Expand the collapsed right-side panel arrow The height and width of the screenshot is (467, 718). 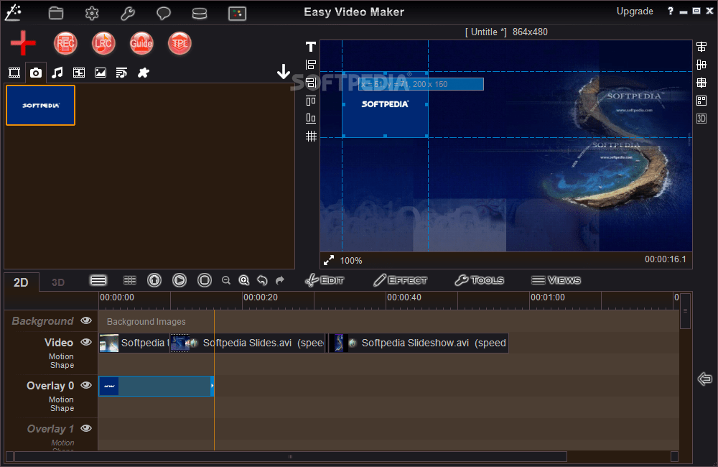(704, 379)
